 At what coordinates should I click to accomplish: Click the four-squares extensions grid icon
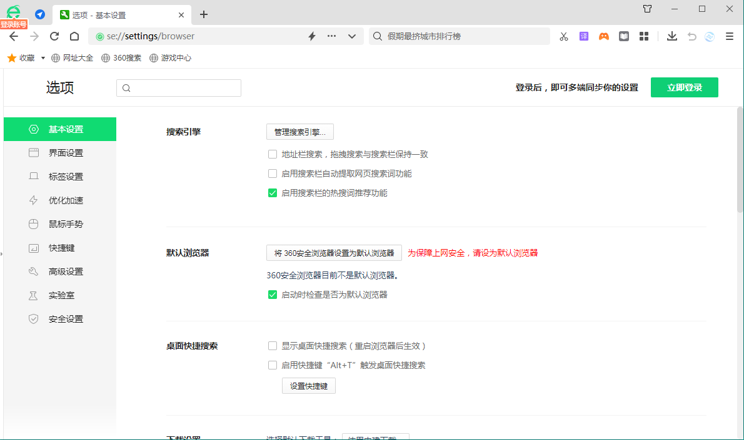pos(643,36)
